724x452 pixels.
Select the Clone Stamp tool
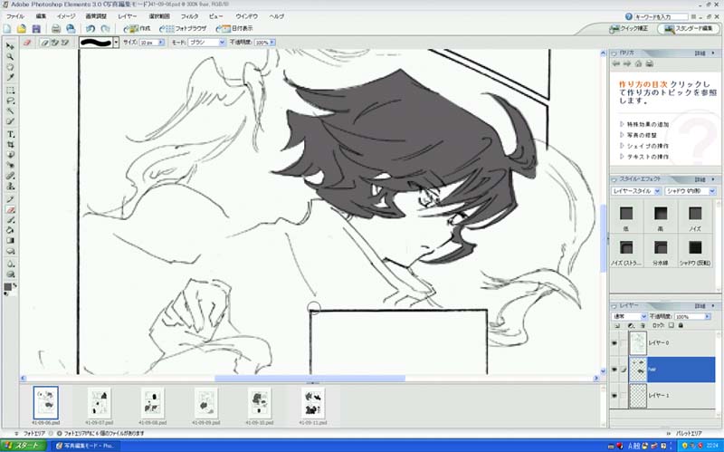tap(10, 187)
